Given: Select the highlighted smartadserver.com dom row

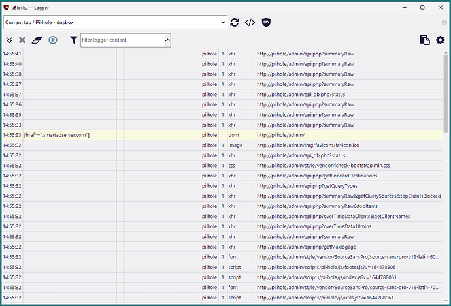Looking at the screenshot, I should (x=222, y=135).
